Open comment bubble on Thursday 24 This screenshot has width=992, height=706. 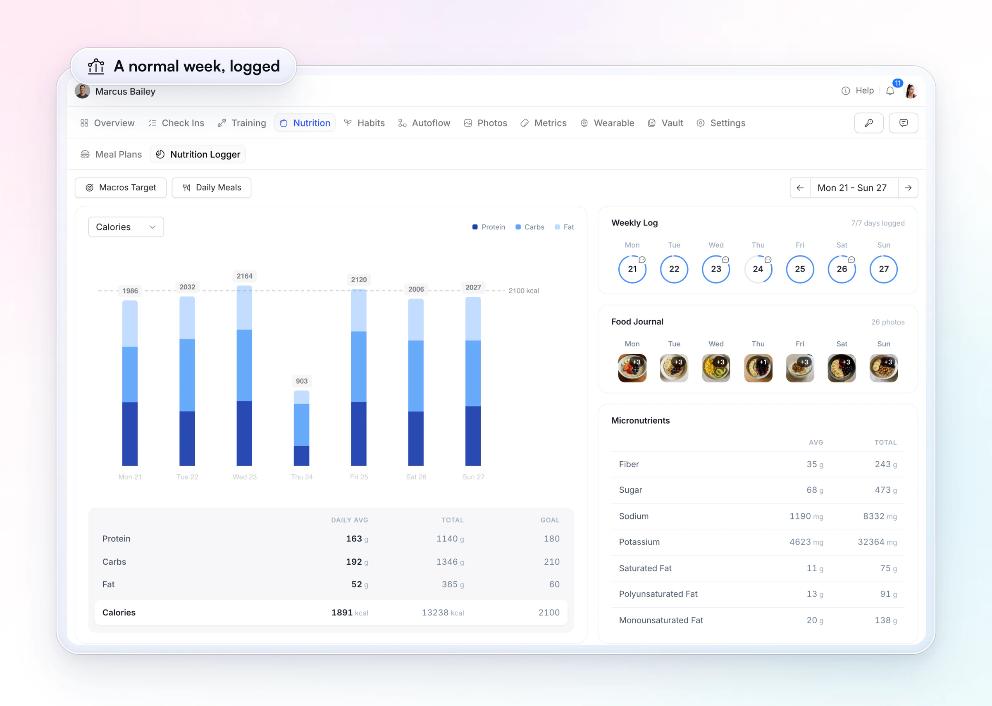(768, 260)
